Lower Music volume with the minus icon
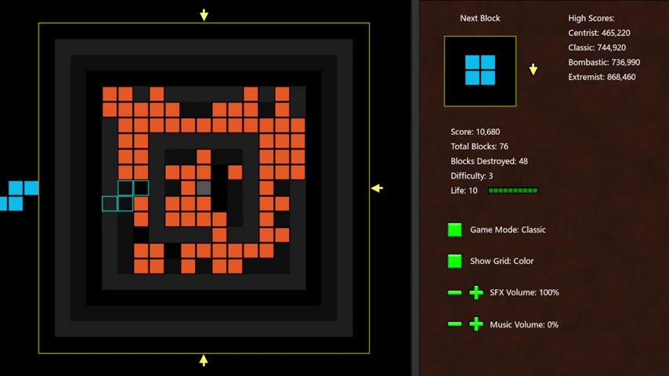The width and height of the screenshot is (669, 376). (454, 324)
